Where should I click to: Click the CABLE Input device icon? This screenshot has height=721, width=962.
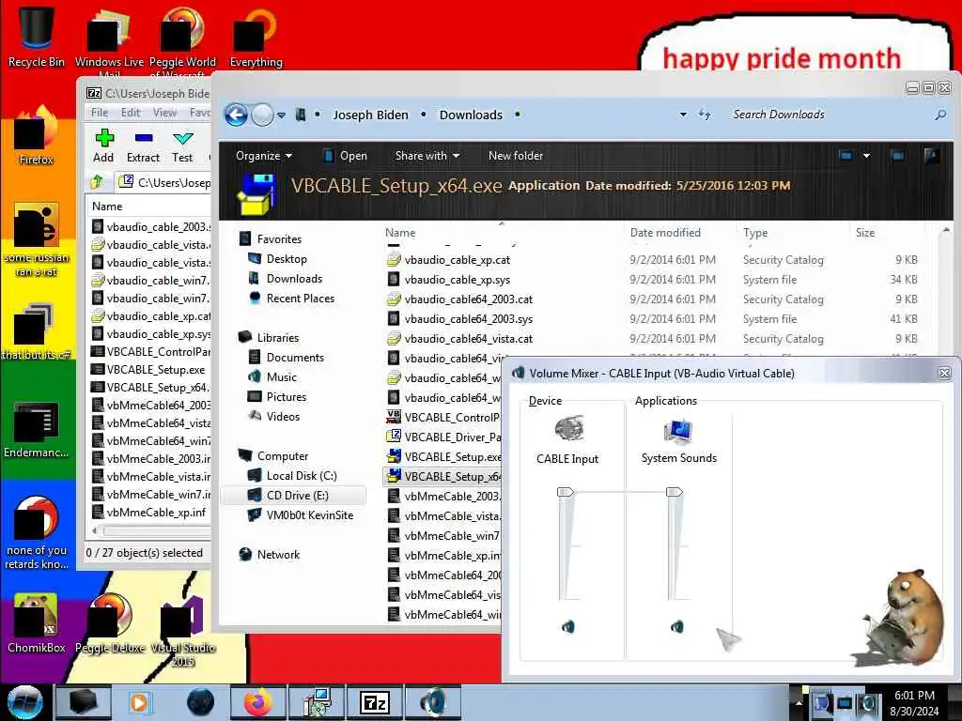(x=568, y=428)
